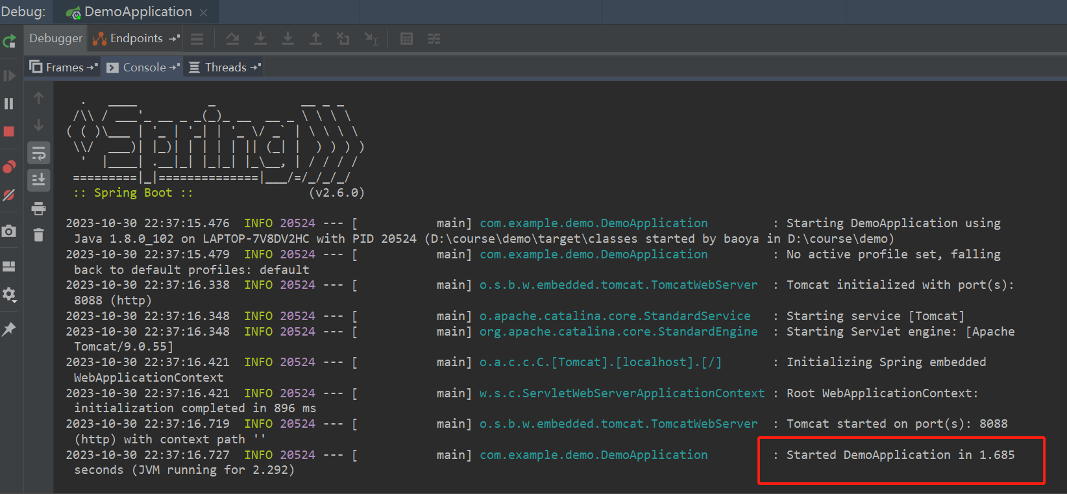Image resolution: width=1067 pixels, height=494 pixels.
Task: Toggle soft-wrap in the console
Action: (39, 153)
